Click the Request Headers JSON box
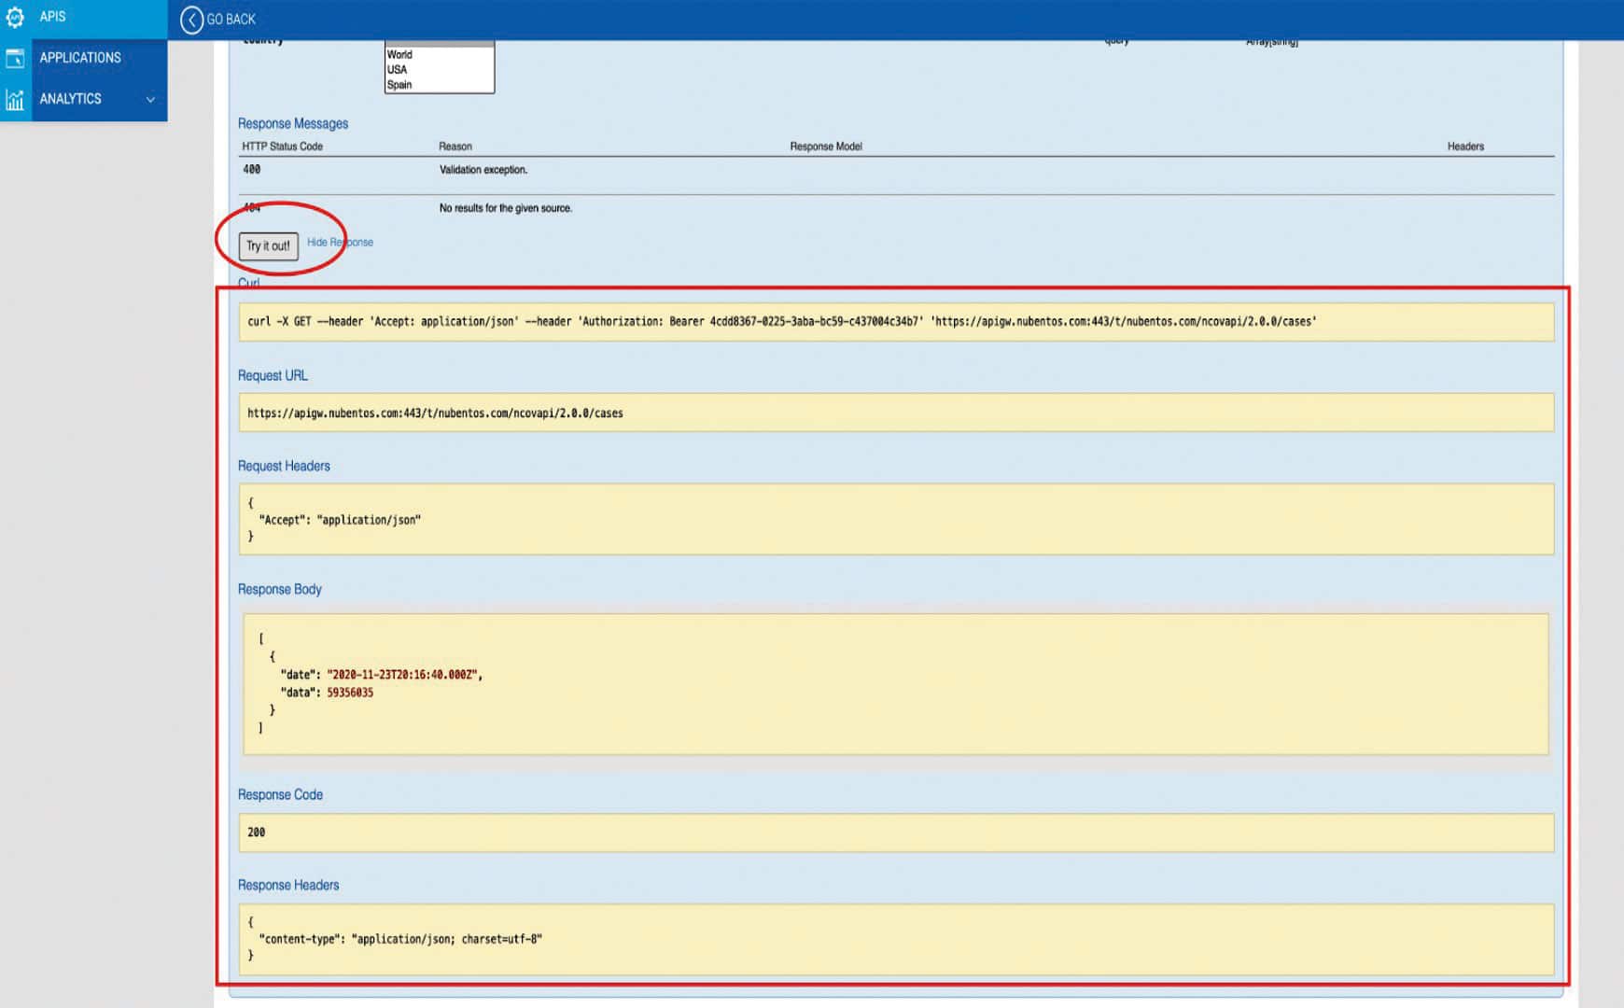1624x1008 pixels. (x=895, y=519)
